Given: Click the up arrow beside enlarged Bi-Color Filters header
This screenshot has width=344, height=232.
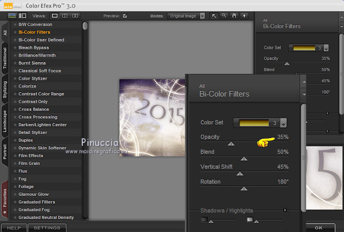Looking at the screenshot, I should [304, 81].
